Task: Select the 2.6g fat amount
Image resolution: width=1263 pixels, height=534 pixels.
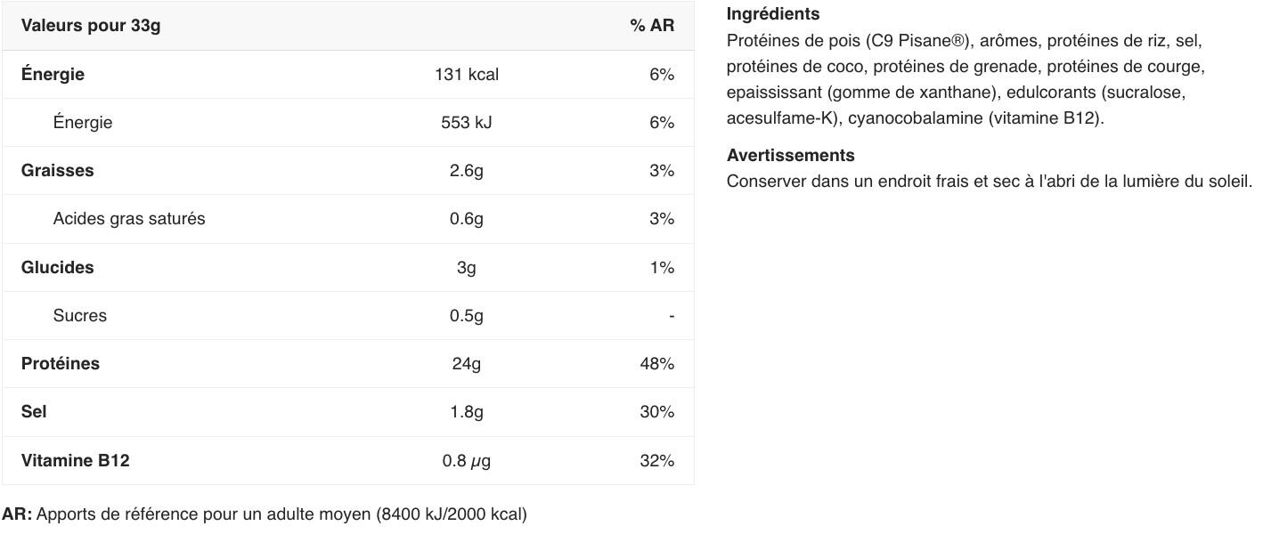Action: coord(466,171)
